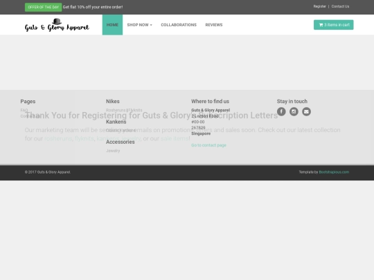The width and height of the screenshot is (374, 280).
Task: Select the Accessories footer heading
Action: pyautogui.click(x=121, y=142)
